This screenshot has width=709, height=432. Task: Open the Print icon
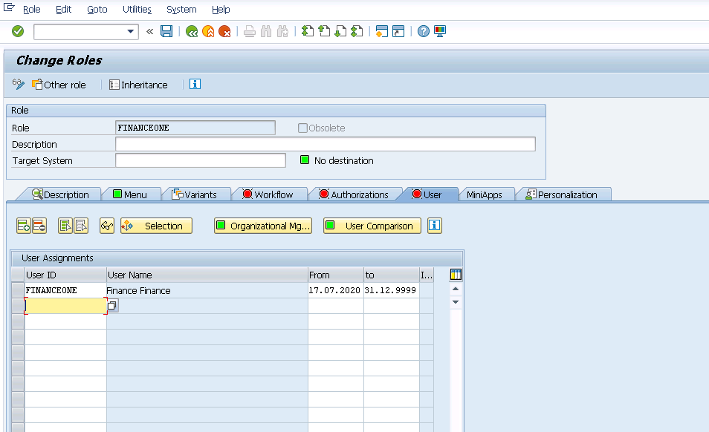[x=249, y=31]
